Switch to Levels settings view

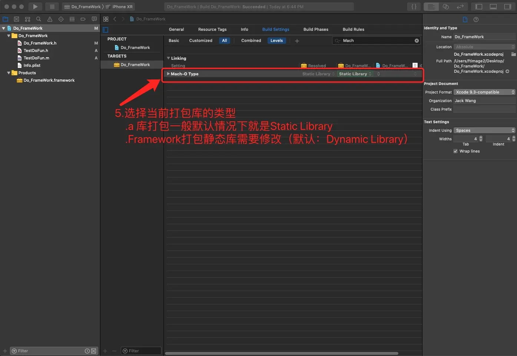click(276, 40)
